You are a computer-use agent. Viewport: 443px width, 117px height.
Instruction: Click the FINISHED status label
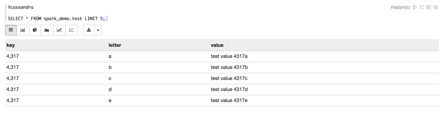click(400, 7)
